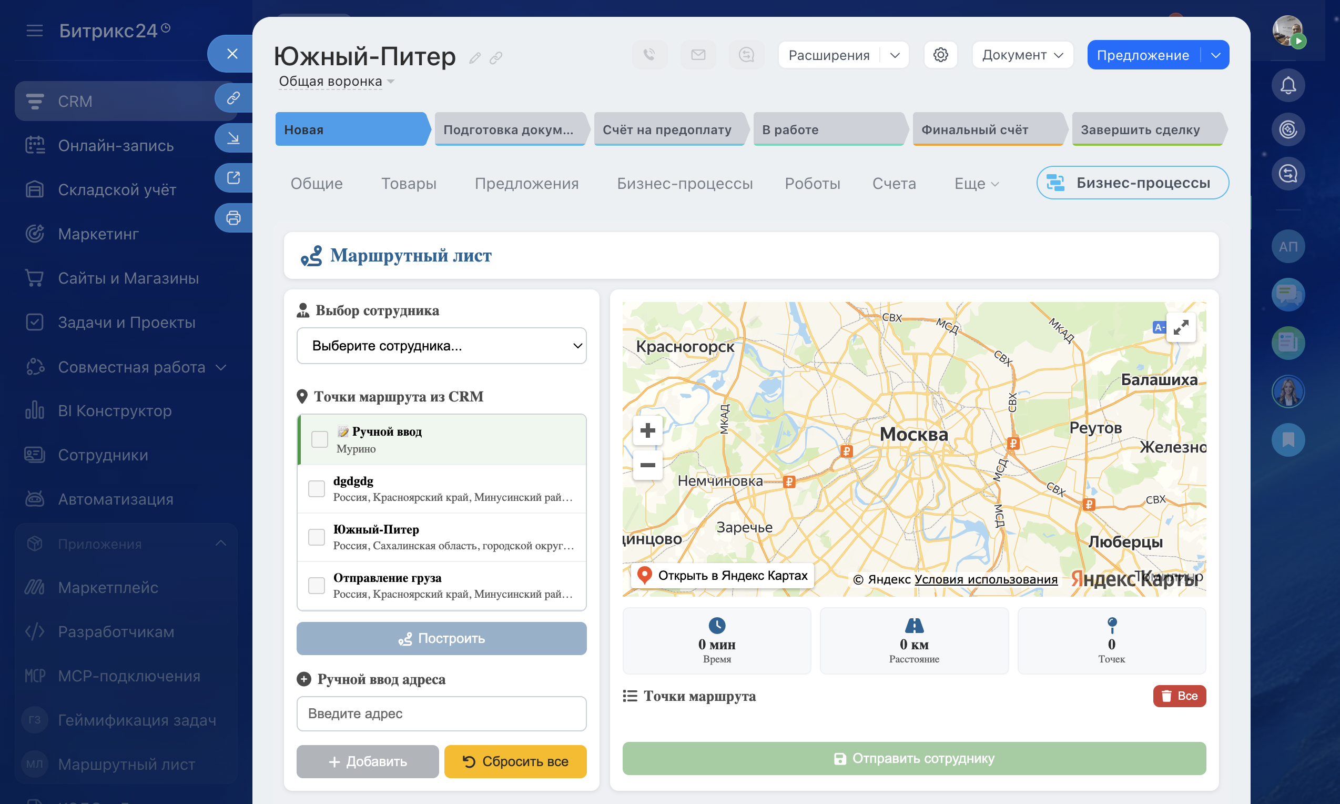The height and width of the screenshot is (804, 1340).
Task: Check the Ручной ввод Мурино checkbox
Action: click(319, 439)
